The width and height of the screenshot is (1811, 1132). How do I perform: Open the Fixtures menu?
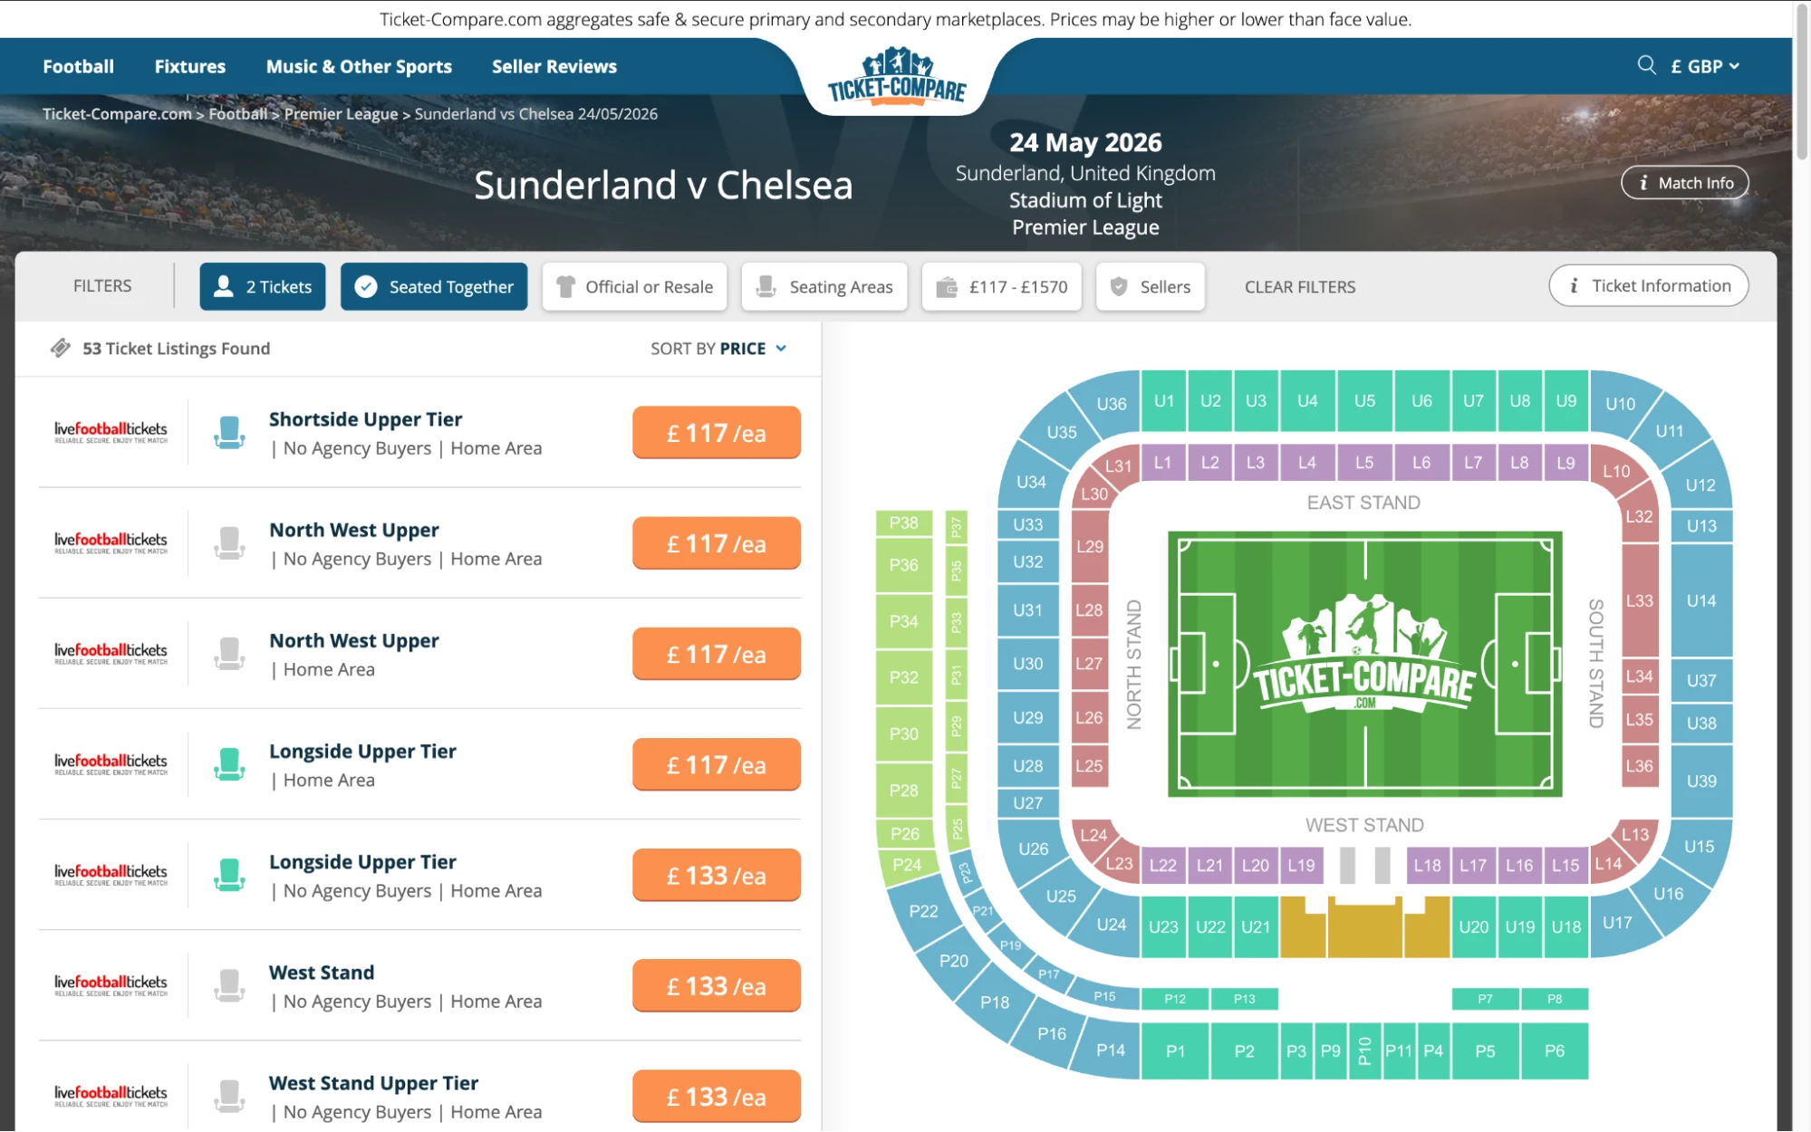tap(189, 65)
